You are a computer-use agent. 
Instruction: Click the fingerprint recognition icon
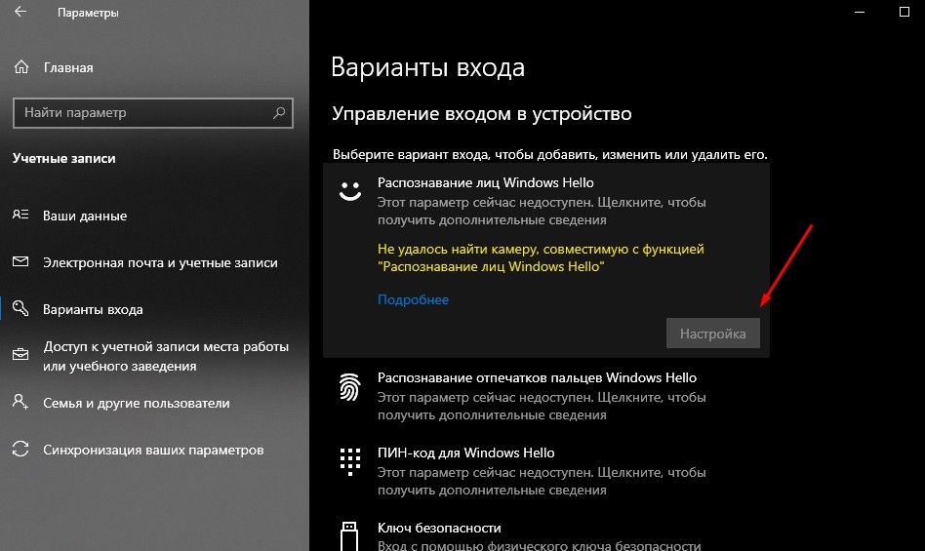(x=349, y=387)
